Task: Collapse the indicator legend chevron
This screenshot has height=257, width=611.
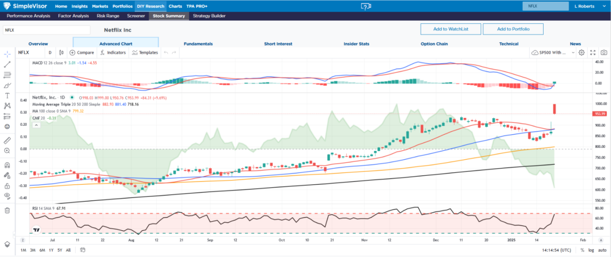Action: [x=35, y=125]
